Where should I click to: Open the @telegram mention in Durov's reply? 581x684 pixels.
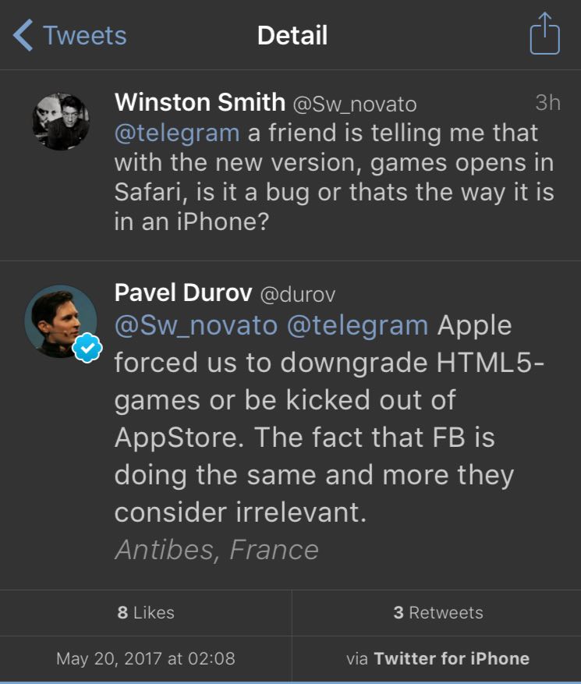point(358,325)
